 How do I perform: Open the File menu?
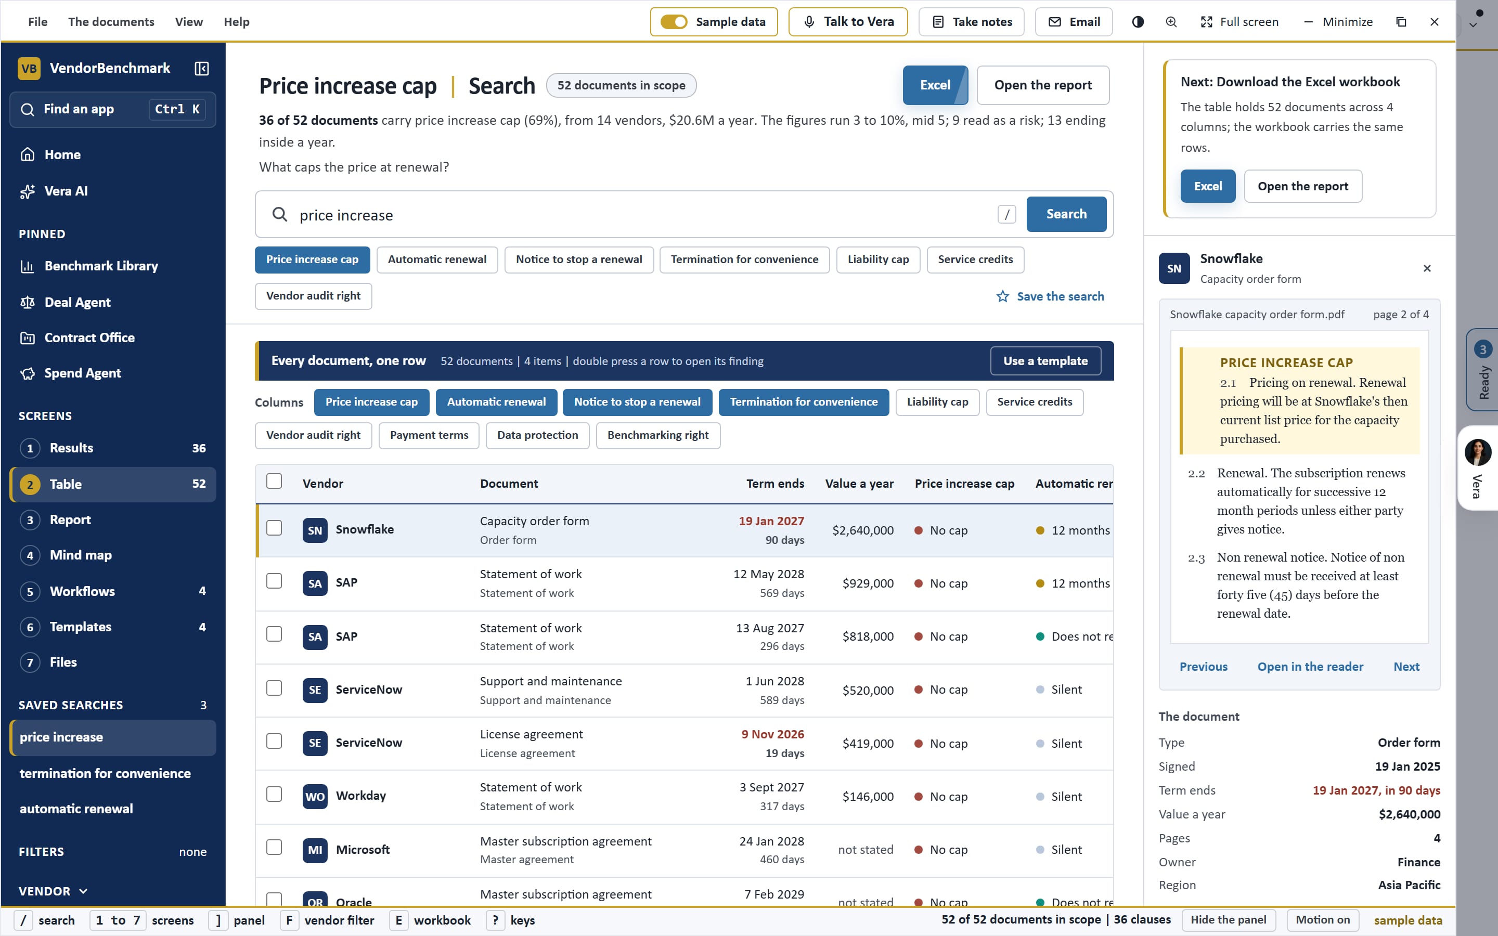38,22
